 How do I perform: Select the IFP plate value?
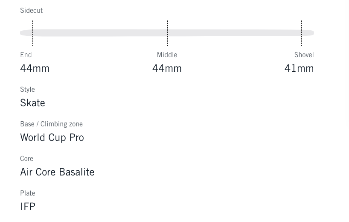28,207
